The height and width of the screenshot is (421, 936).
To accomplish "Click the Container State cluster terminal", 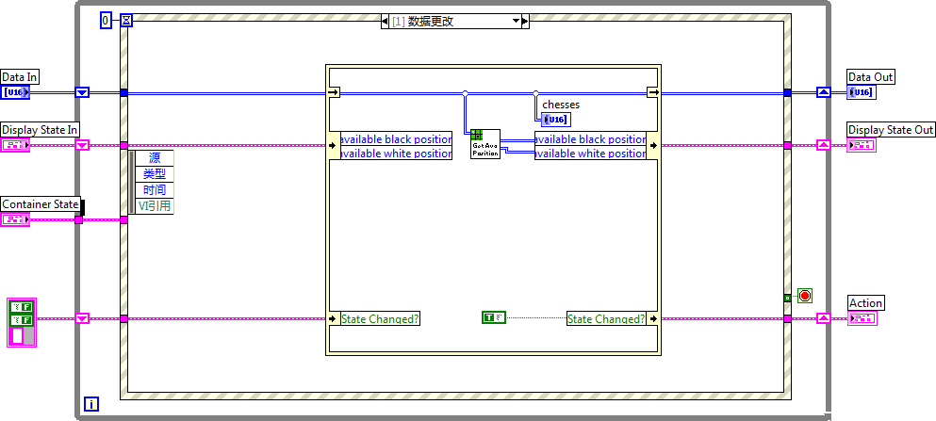I will click(x=15, y=219).
